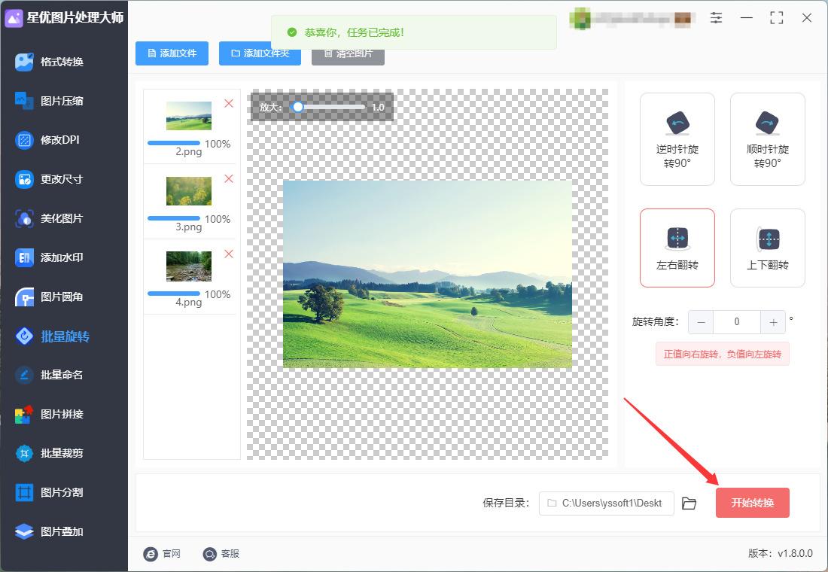Open the 批量裁剪 batch crop tool
The image size is (828, 572).
50,453
